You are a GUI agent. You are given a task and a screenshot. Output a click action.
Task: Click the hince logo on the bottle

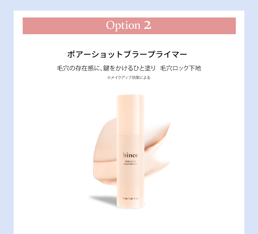click(131, 155)
